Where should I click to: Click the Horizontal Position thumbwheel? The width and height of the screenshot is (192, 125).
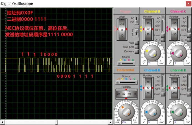[126, 94]
